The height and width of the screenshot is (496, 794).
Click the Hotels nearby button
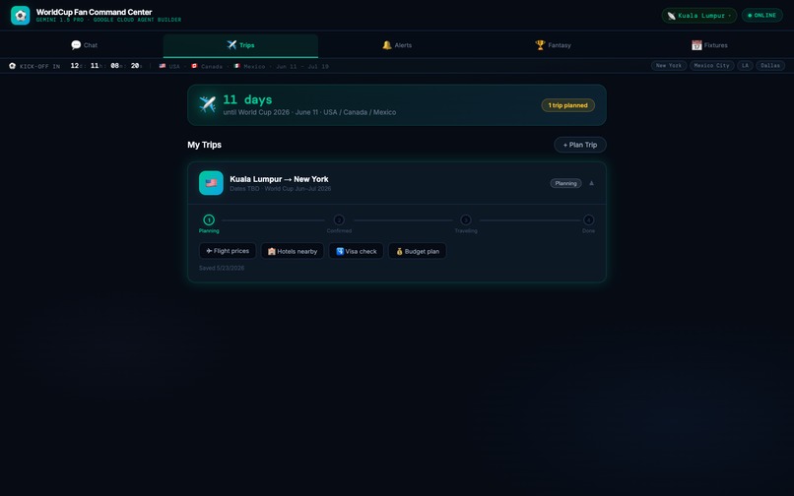tap(293, 251)
